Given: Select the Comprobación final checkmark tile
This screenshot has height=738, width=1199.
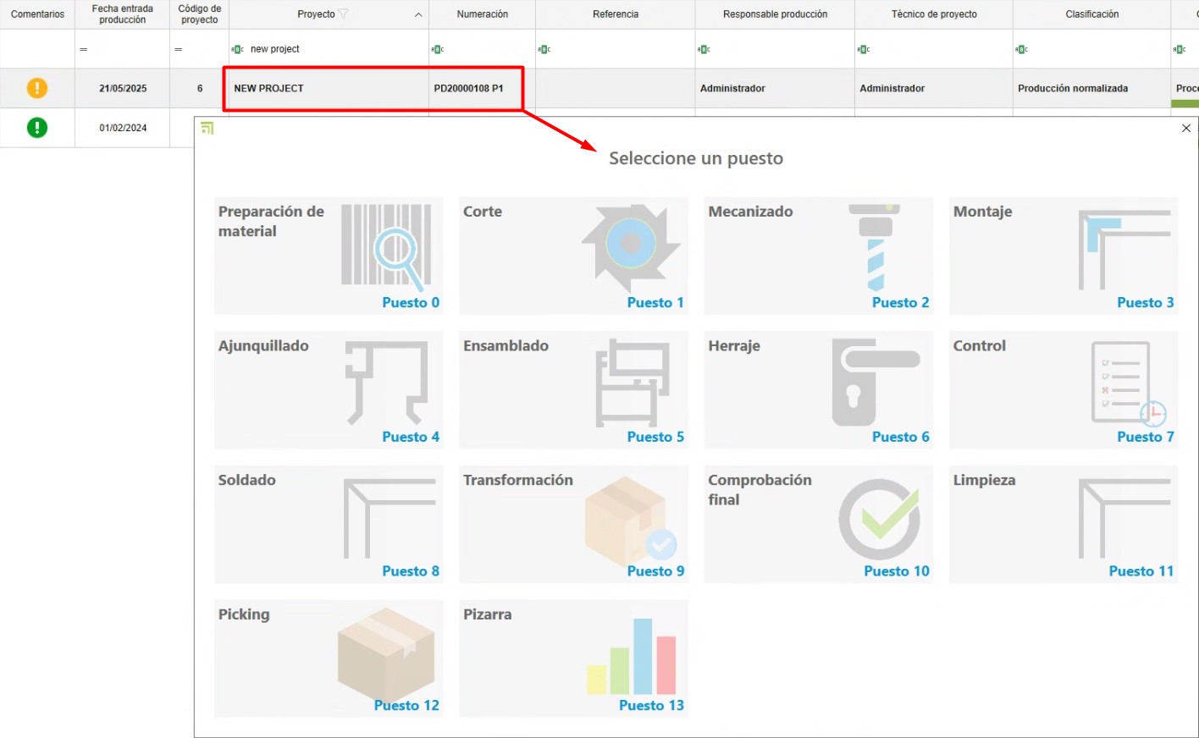Looking at the screenshot, I should point(818,524).
